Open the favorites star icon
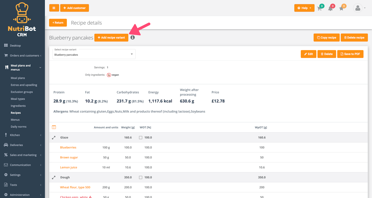The image size is (372, 198). [x=341, y=8]
